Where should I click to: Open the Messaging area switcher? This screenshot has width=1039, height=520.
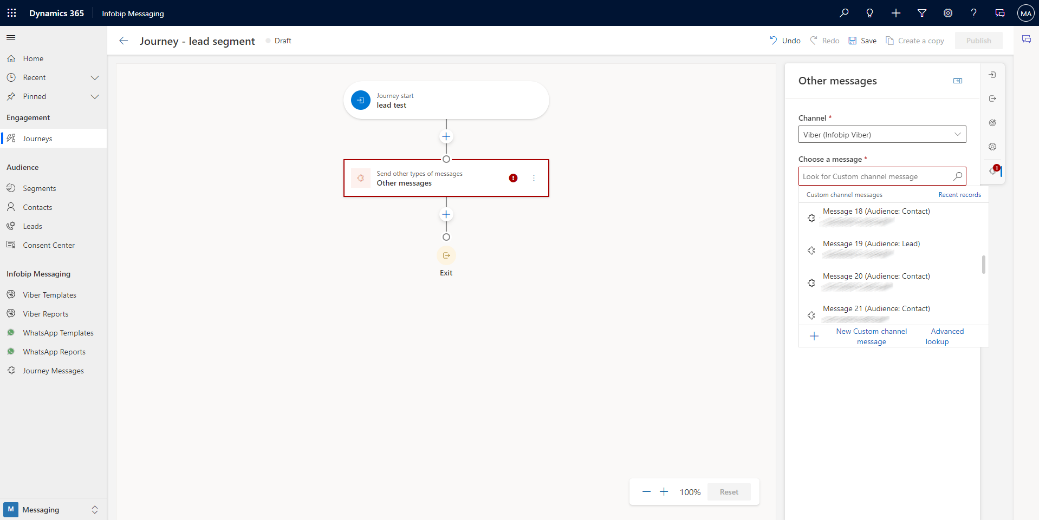(53, 510)
